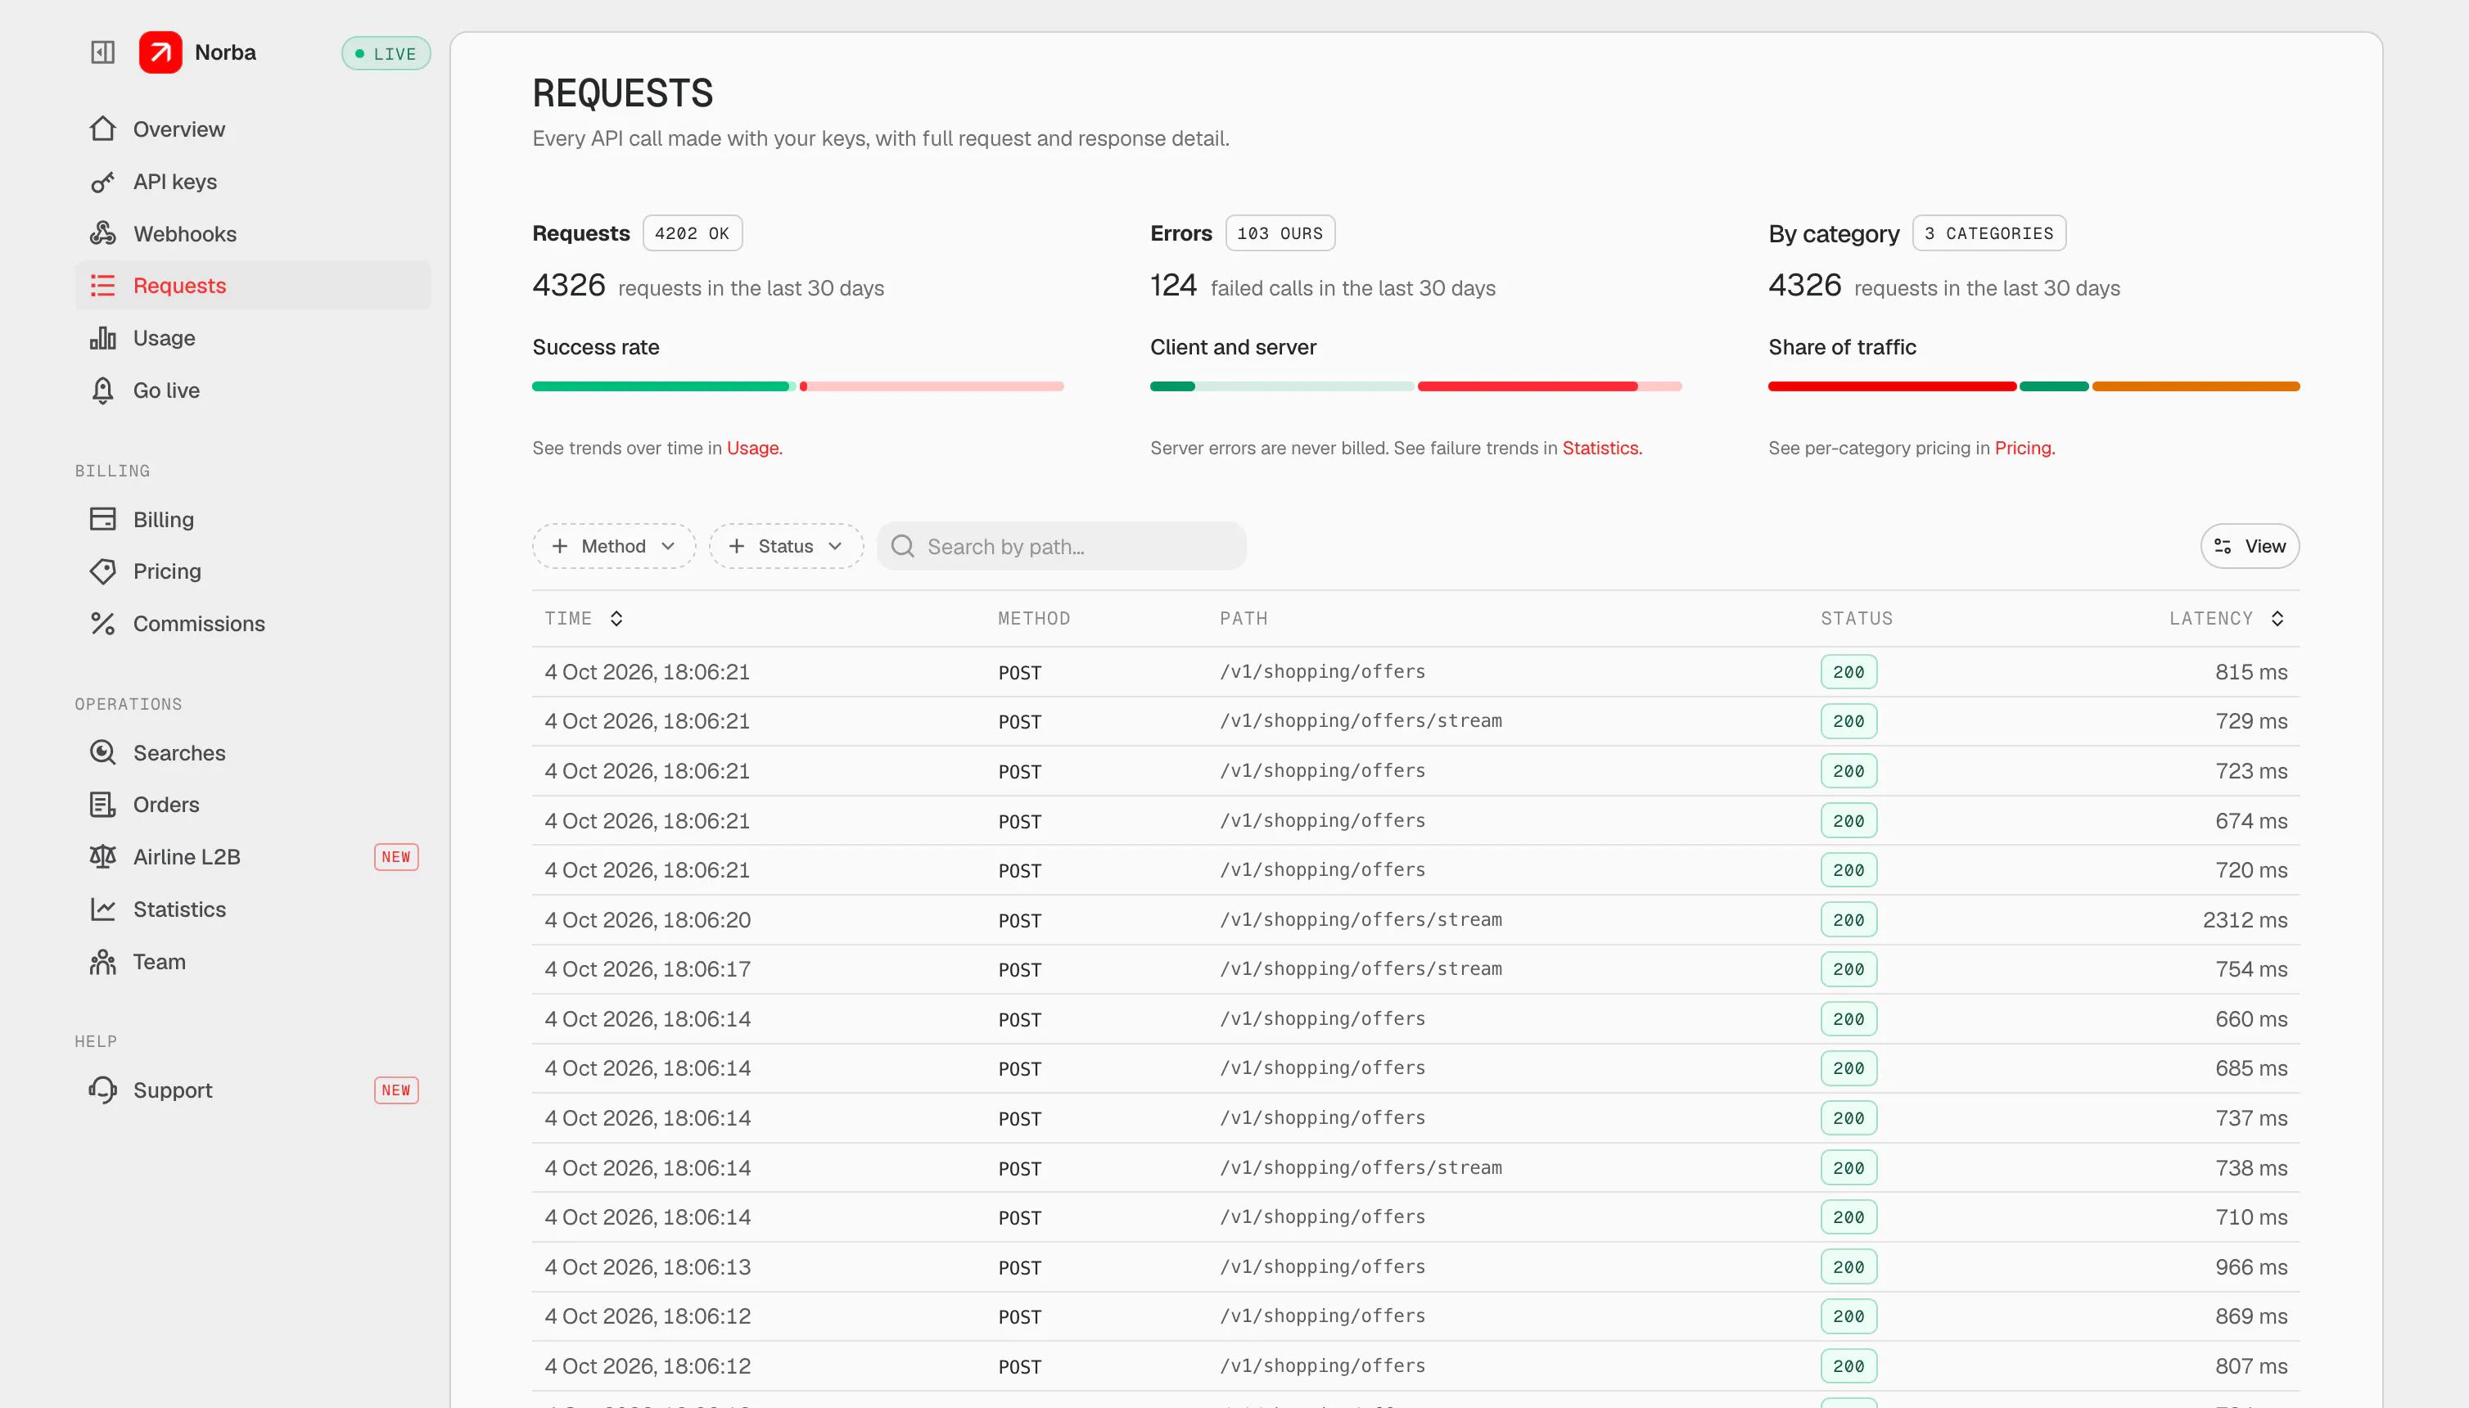Click the LIVE environment badge
The height and width of the screenshot is (1408, 2469).
coord(386,53)
